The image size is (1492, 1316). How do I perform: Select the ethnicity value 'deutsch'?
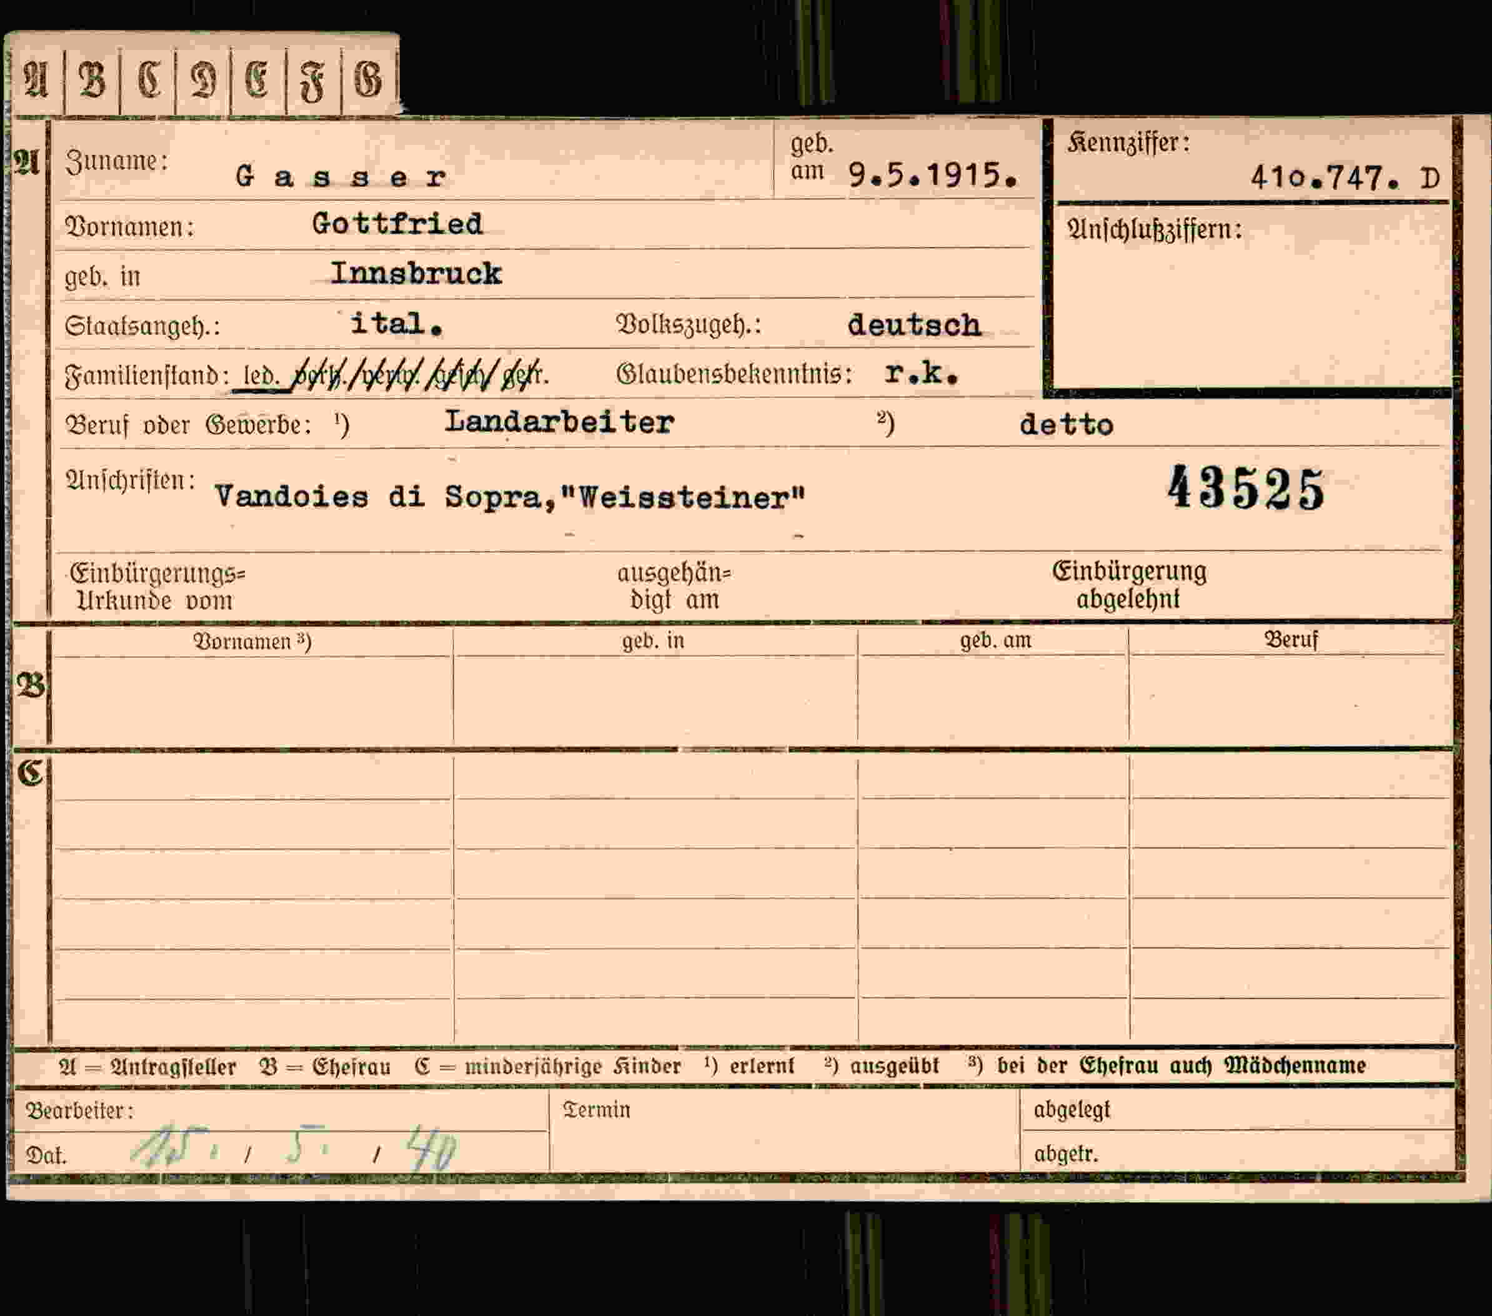(x=914, y=325)
